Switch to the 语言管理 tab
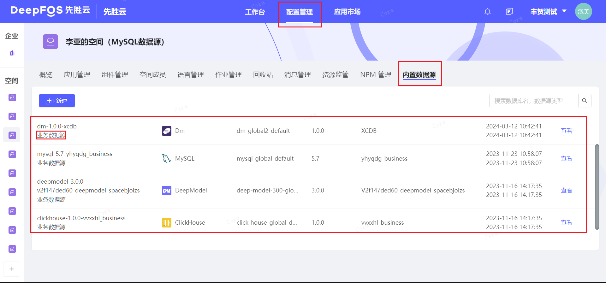 [x=191, y=75]
